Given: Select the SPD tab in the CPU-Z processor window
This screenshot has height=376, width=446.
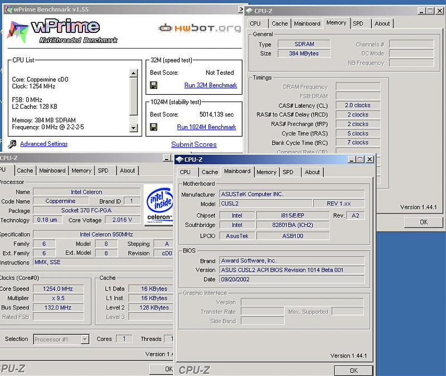Looking at the screenshot, I should pyautogui.click(x=103, y=171).
